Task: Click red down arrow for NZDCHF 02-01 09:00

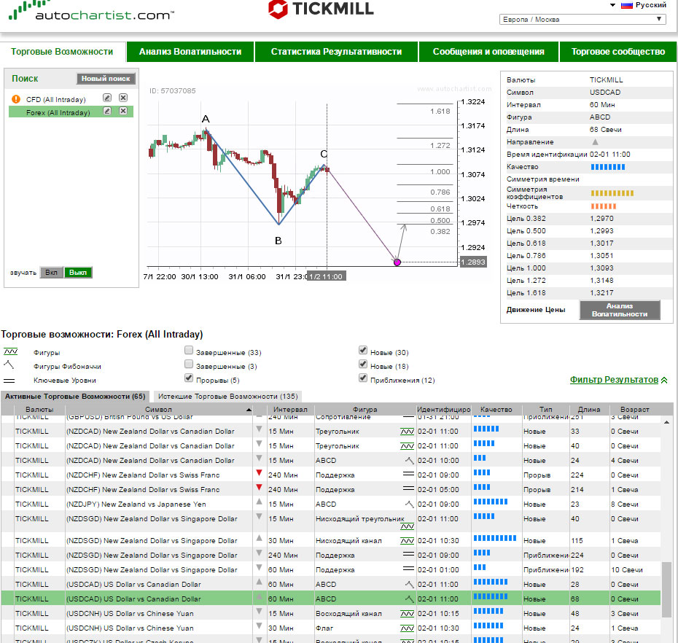Action: pos(259,472)
